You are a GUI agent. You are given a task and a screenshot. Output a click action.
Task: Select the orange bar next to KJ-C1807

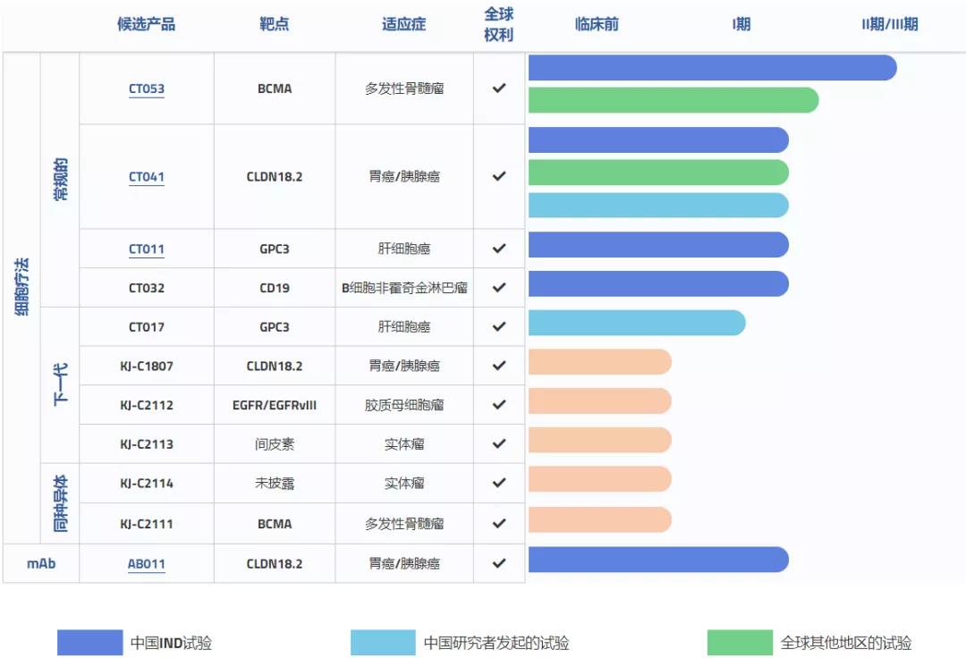(599, 362)
